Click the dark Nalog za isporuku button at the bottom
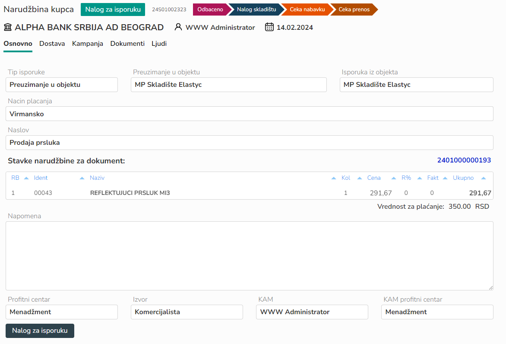The image size is (506, 344). click(40, 331)
